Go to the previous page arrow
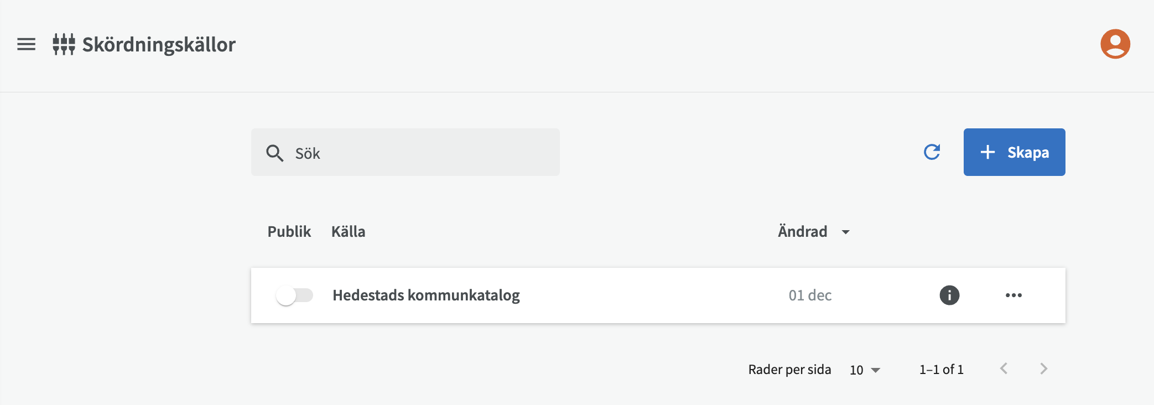This screenshot has height=405, width=1154. click(x=1004, y=368)
